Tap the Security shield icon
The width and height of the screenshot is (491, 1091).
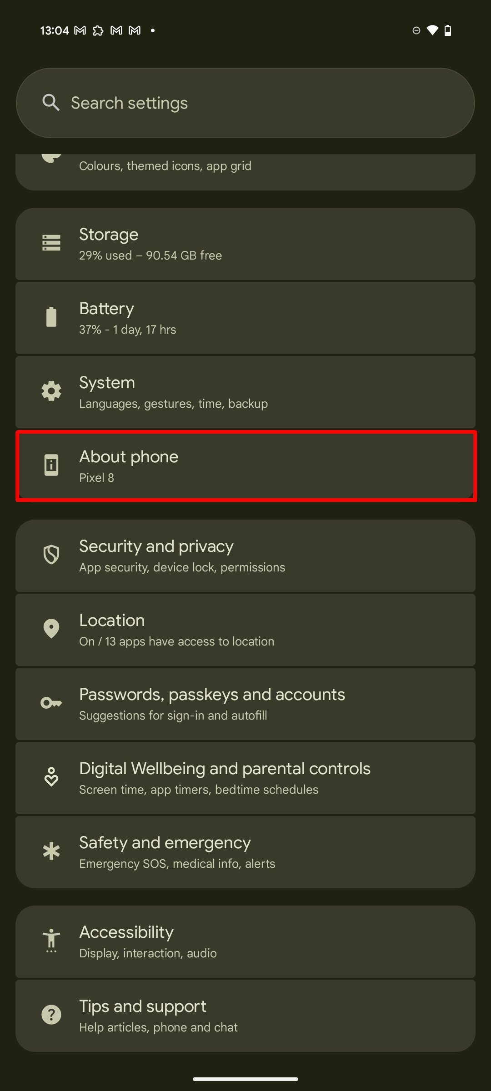point(51,555)
